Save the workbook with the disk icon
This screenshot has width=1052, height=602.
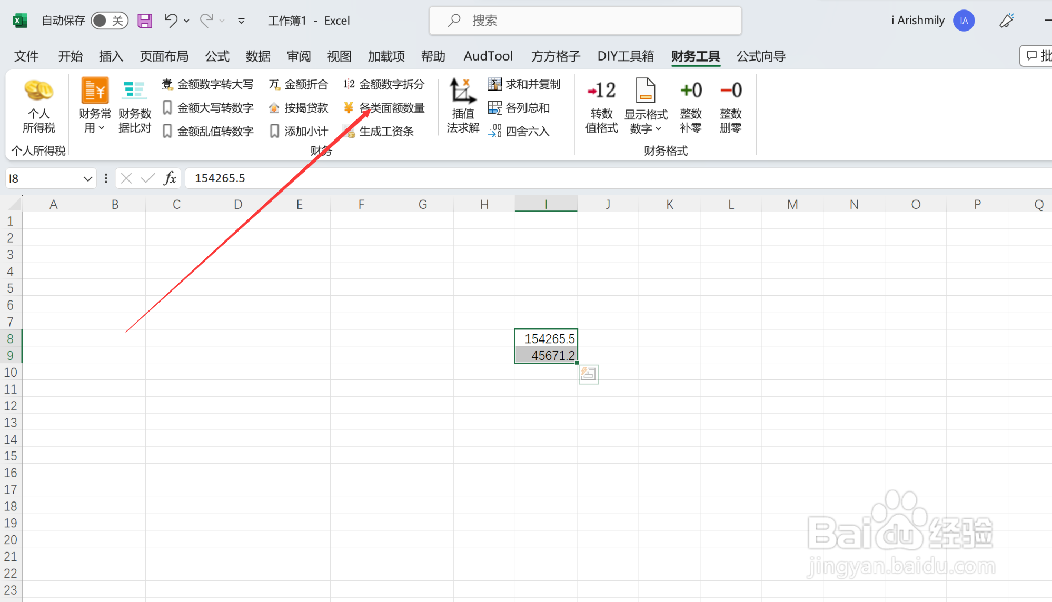[145, 21]
